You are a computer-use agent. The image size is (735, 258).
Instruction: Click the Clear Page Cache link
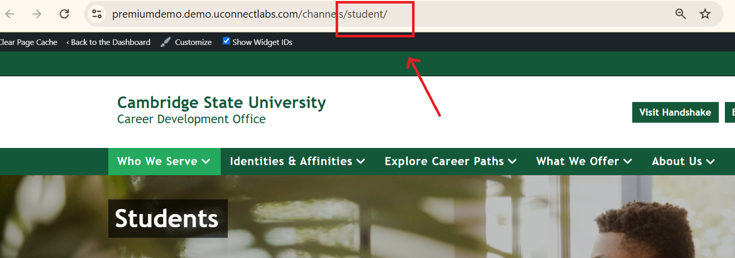click(x=28, y=42)
